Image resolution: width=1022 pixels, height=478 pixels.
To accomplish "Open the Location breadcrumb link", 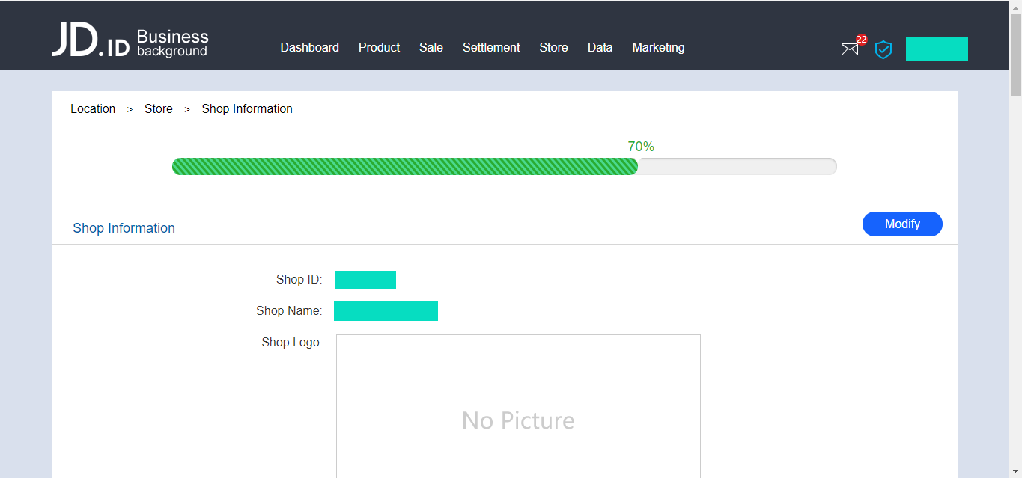I will pos(93,108).
